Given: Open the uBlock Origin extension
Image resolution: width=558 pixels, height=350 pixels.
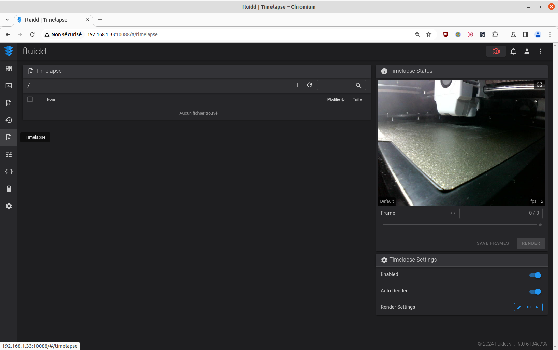Looking at the screenshot, I should [446, 34].
